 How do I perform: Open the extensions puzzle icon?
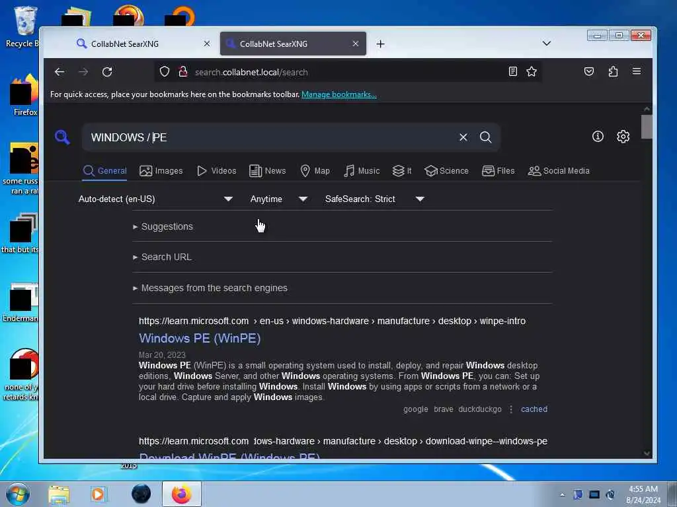click(x=613, y=71)
